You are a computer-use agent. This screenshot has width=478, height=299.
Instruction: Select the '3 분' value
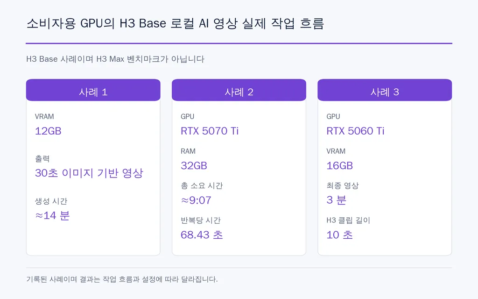(x=336, y=200)
